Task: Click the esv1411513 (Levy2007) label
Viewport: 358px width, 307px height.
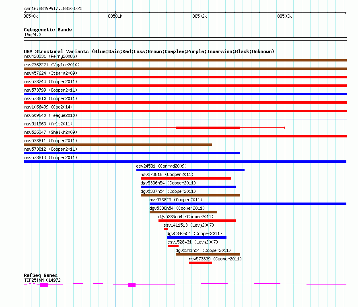Action: [189, 225]
